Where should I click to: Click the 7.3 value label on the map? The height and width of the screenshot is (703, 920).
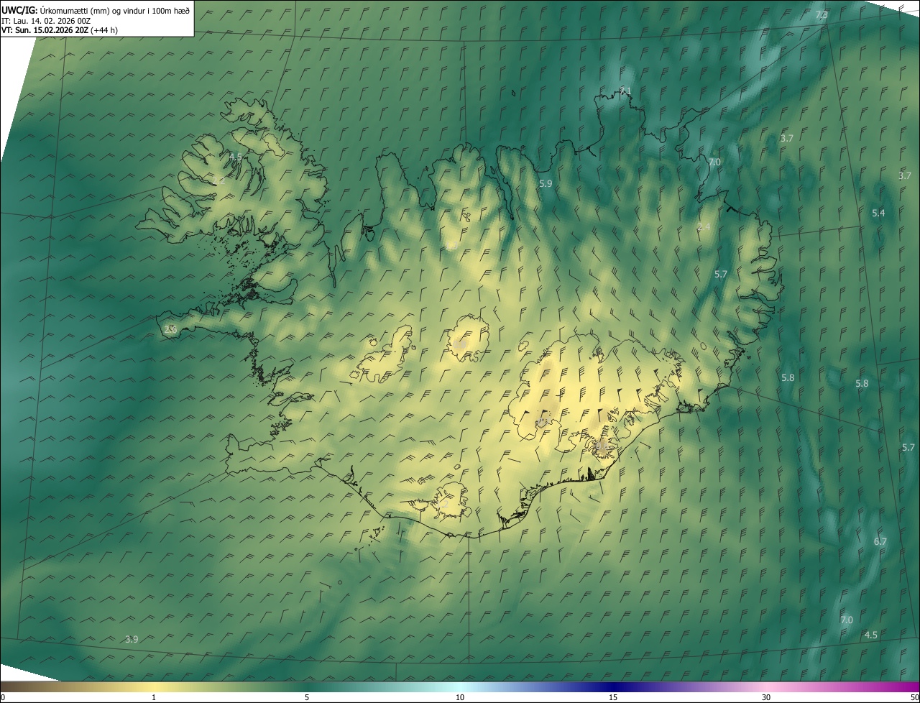coord(822,15)
